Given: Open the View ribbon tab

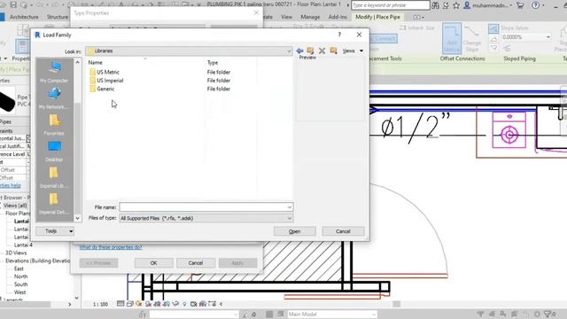Looking at the screenshot, I should pyautogui.click(x=286, y=17).
